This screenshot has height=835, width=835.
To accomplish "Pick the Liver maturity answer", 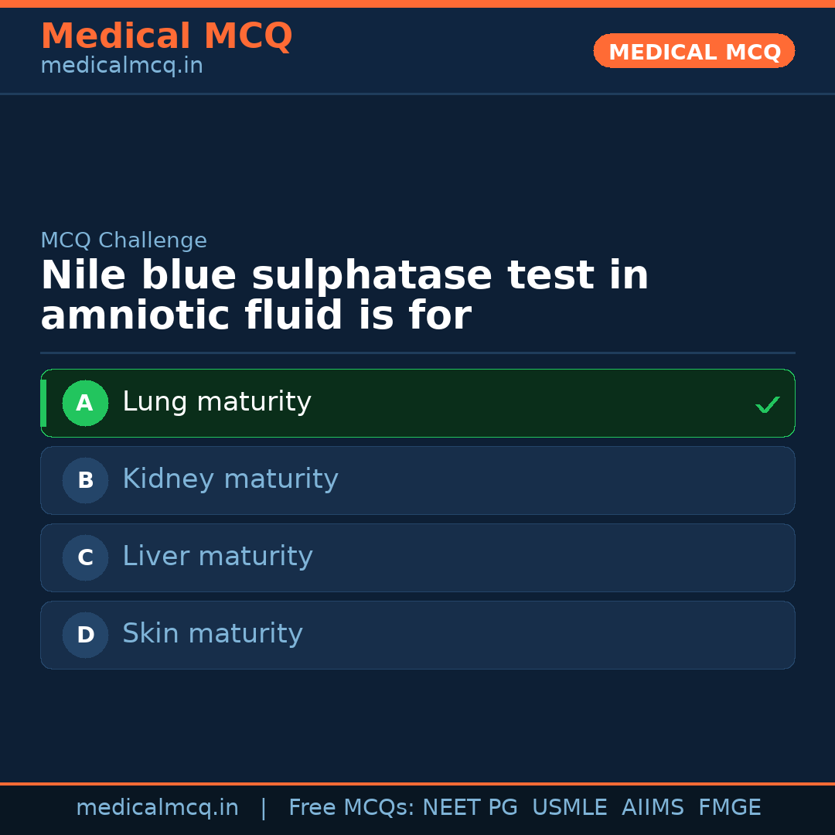I will (217, 557).
